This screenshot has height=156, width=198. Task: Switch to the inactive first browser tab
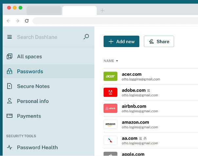pyautogui.click(x=44, y=10)
